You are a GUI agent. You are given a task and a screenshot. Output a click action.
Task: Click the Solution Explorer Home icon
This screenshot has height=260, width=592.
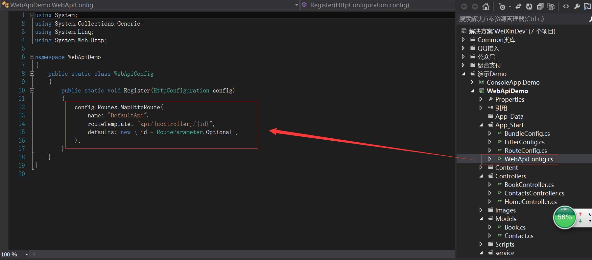pos(486,6)
